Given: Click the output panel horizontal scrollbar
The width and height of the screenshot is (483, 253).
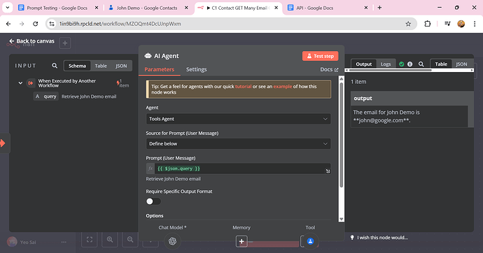Looking at the screenshot, I should [390, 70].
